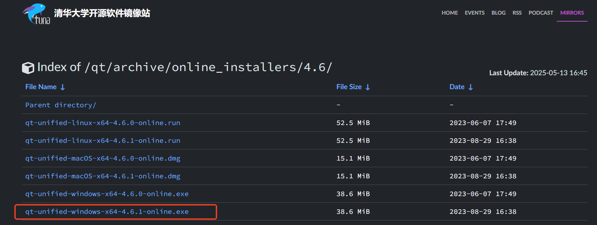597x225 pixels.
Task: Click the File Name column header
Action: [41, 87]
